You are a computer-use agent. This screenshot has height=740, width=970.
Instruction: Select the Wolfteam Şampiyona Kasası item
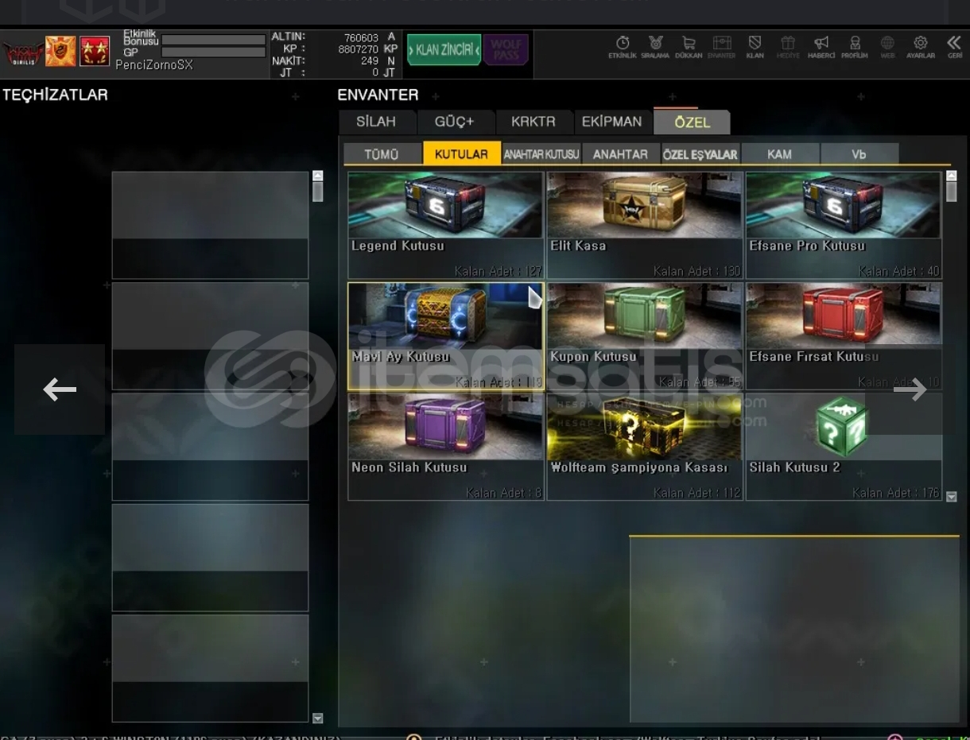[x=644, y=447]
